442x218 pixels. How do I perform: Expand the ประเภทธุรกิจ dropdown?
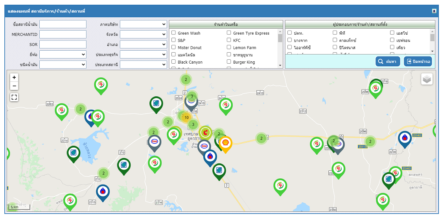pyautogui.click(x=144, y=54)
